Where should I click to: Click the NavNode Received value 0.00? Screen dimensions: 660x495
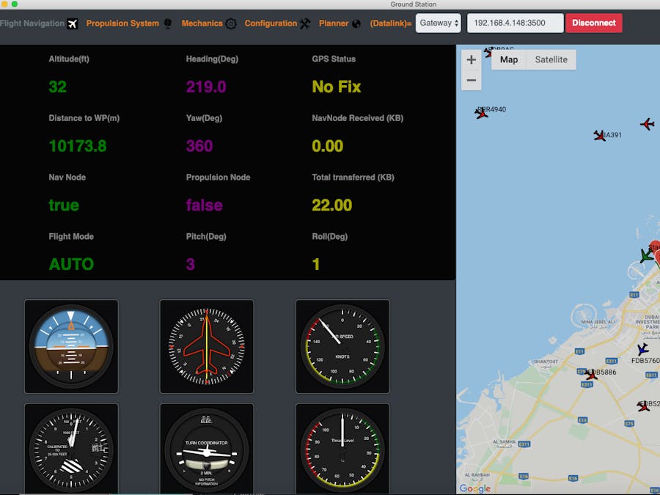[x=328, y=146]
